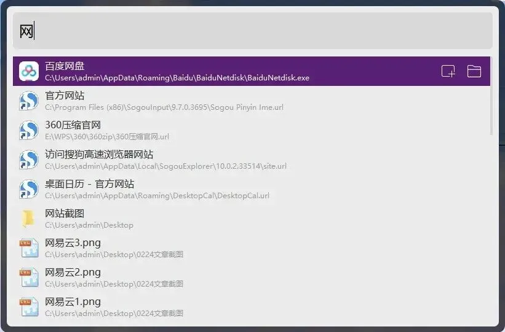Click the SogouExplorer site.url path

pyautogui.click(x=165, y=166)
